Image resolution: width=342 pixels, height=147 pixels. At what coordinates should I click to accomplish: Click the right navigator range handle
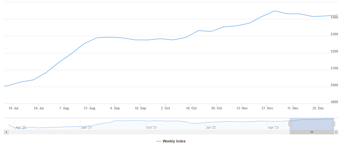click(334, 124)
